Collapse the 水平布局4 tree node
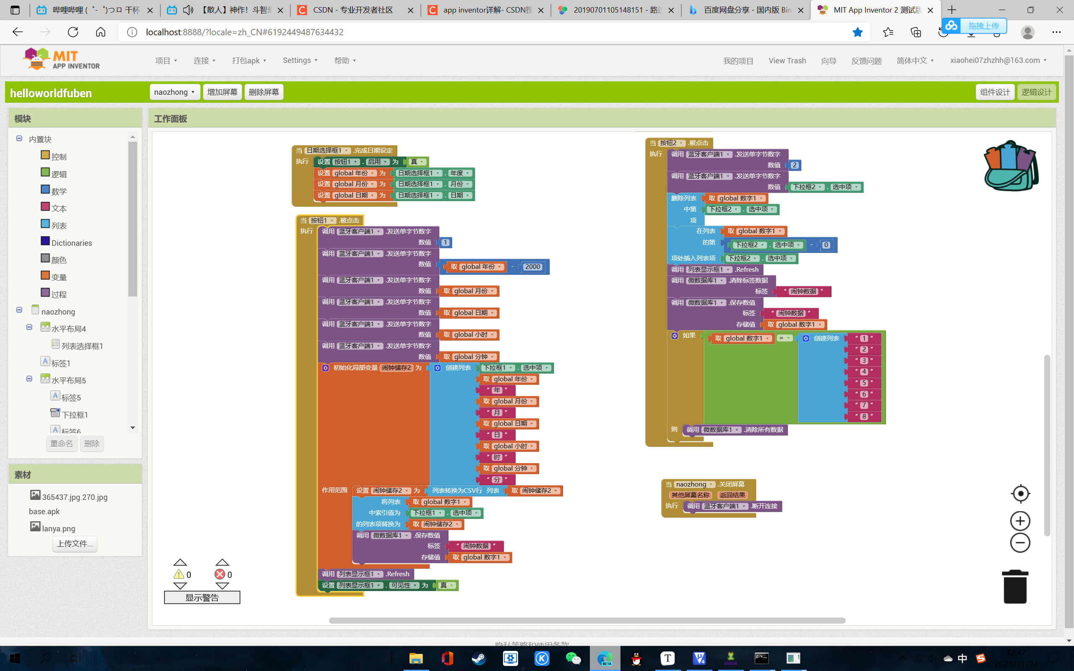The image size is (1074, 671). coord(29,327)
